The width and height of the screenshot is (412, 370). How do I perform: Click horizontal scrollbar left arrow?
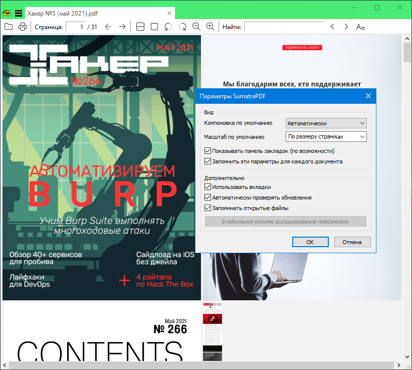tap(5, 365)
